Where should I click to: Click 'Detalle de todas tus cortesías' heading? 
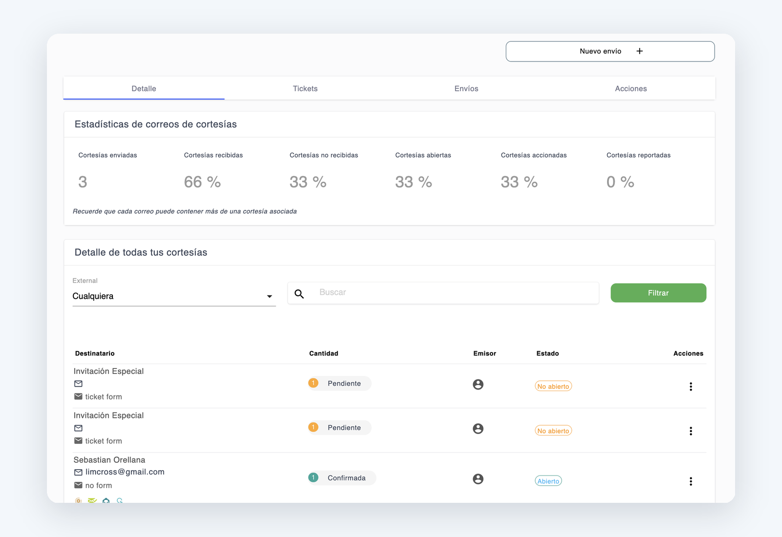click(141, 252)
